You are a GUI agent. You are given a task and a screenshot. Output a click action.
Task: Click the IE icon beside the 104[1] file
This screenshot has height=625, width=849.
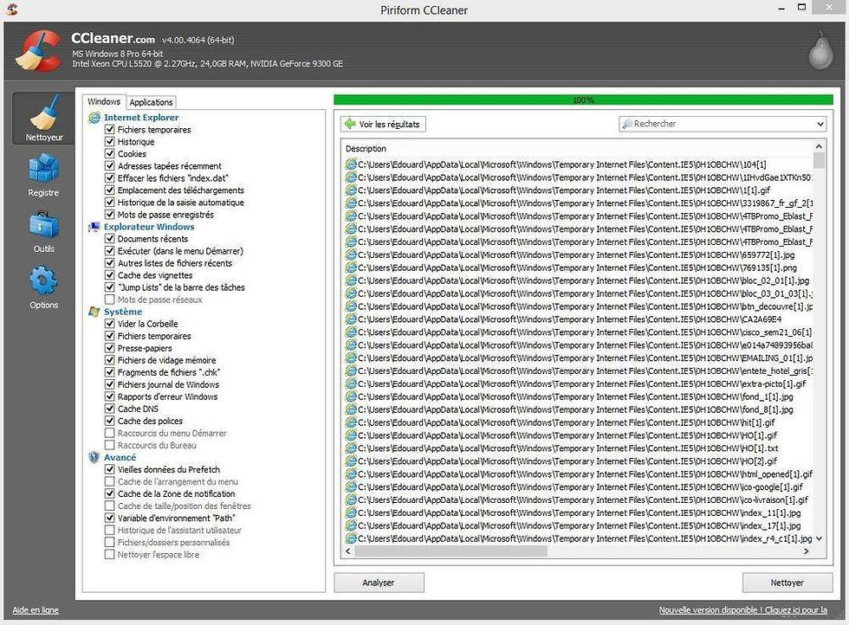click(351, 164)
